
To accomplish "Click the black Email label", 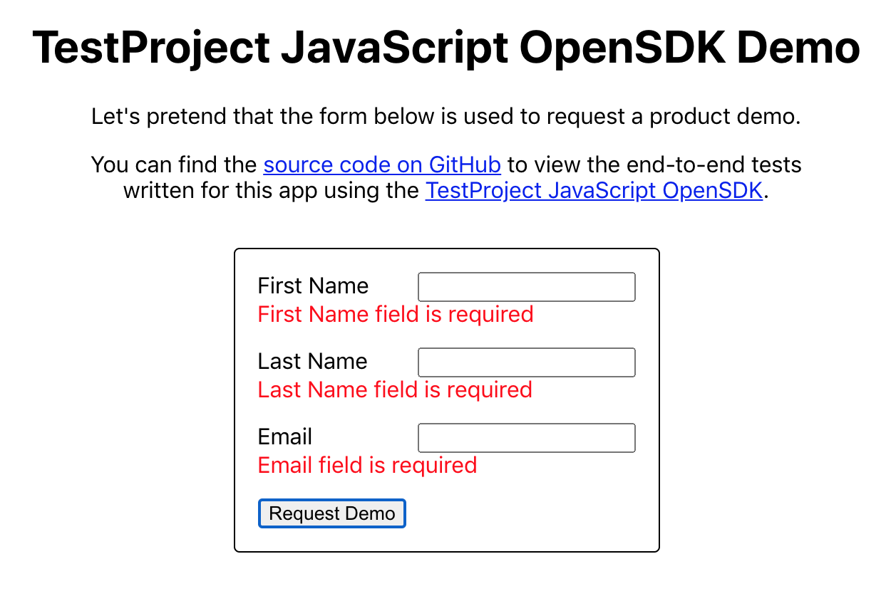I will click(285, 437).
